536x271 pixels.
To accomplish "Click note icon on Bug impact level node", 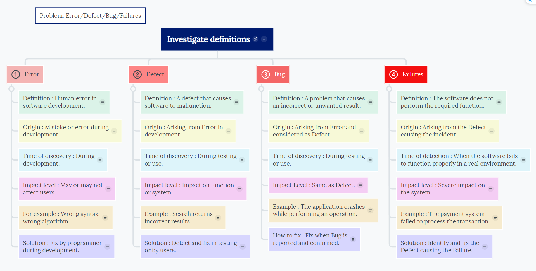I will 360,185.
